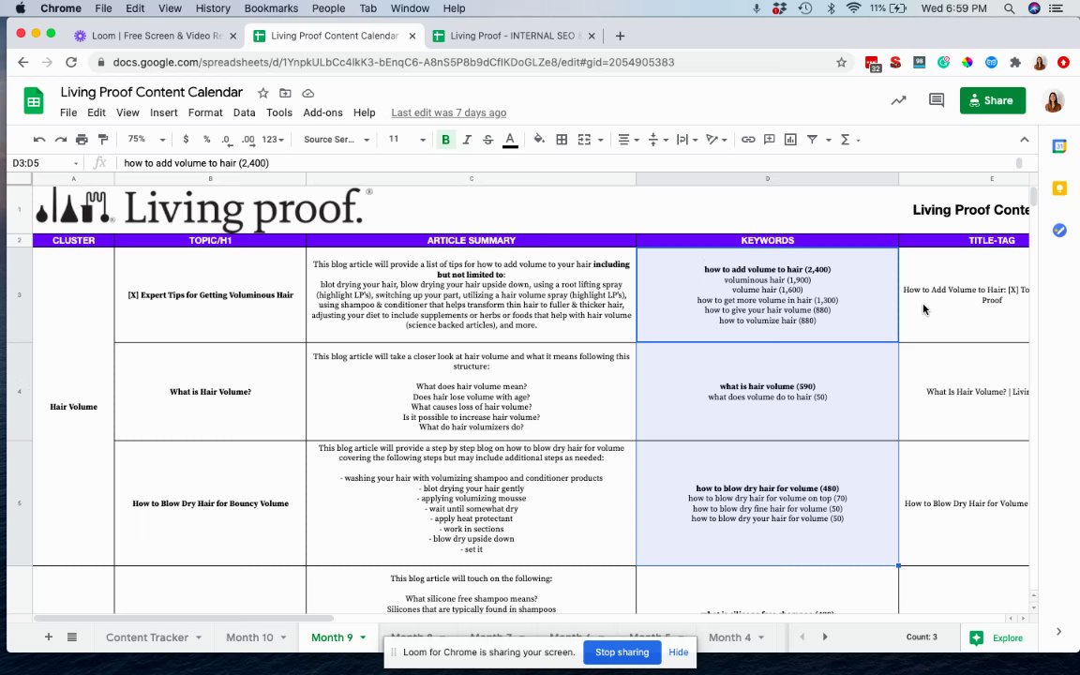
Task: Open the borders tool
Action: [x=562, y=140]
